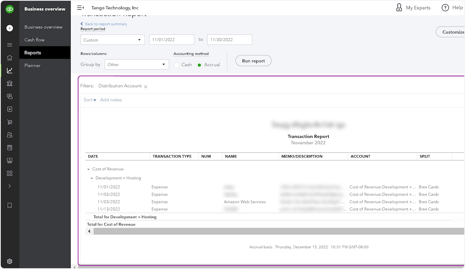Image resolution: width=465 pixels, height=269 pixels.
Task: Click the bookmark icon in sidebar
Action: 10,205
